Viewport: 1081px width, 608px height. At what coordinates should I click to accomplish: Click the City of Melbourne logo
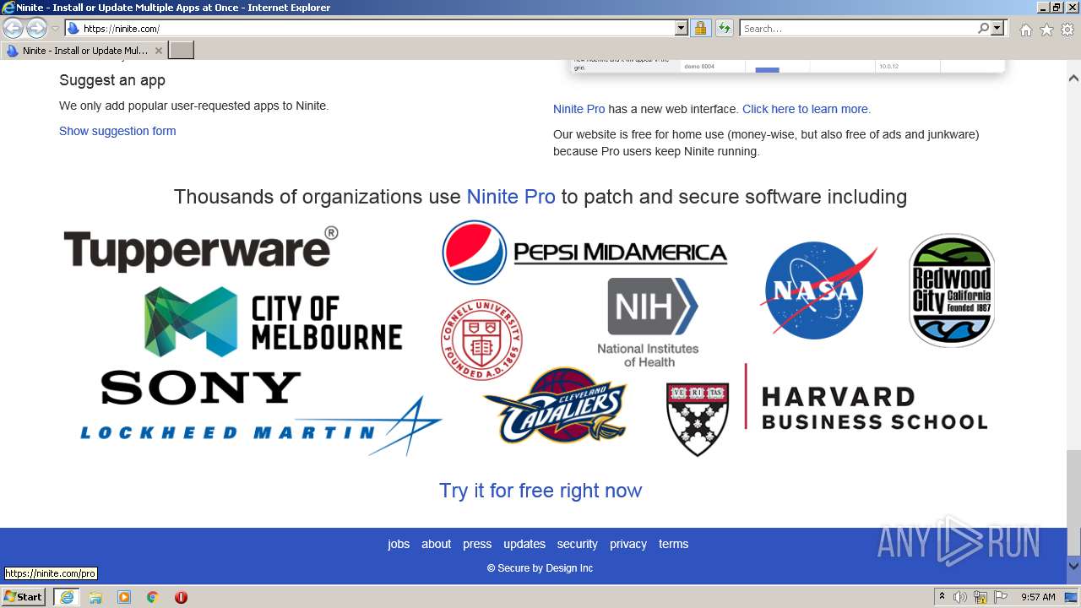tap(274, 322)
